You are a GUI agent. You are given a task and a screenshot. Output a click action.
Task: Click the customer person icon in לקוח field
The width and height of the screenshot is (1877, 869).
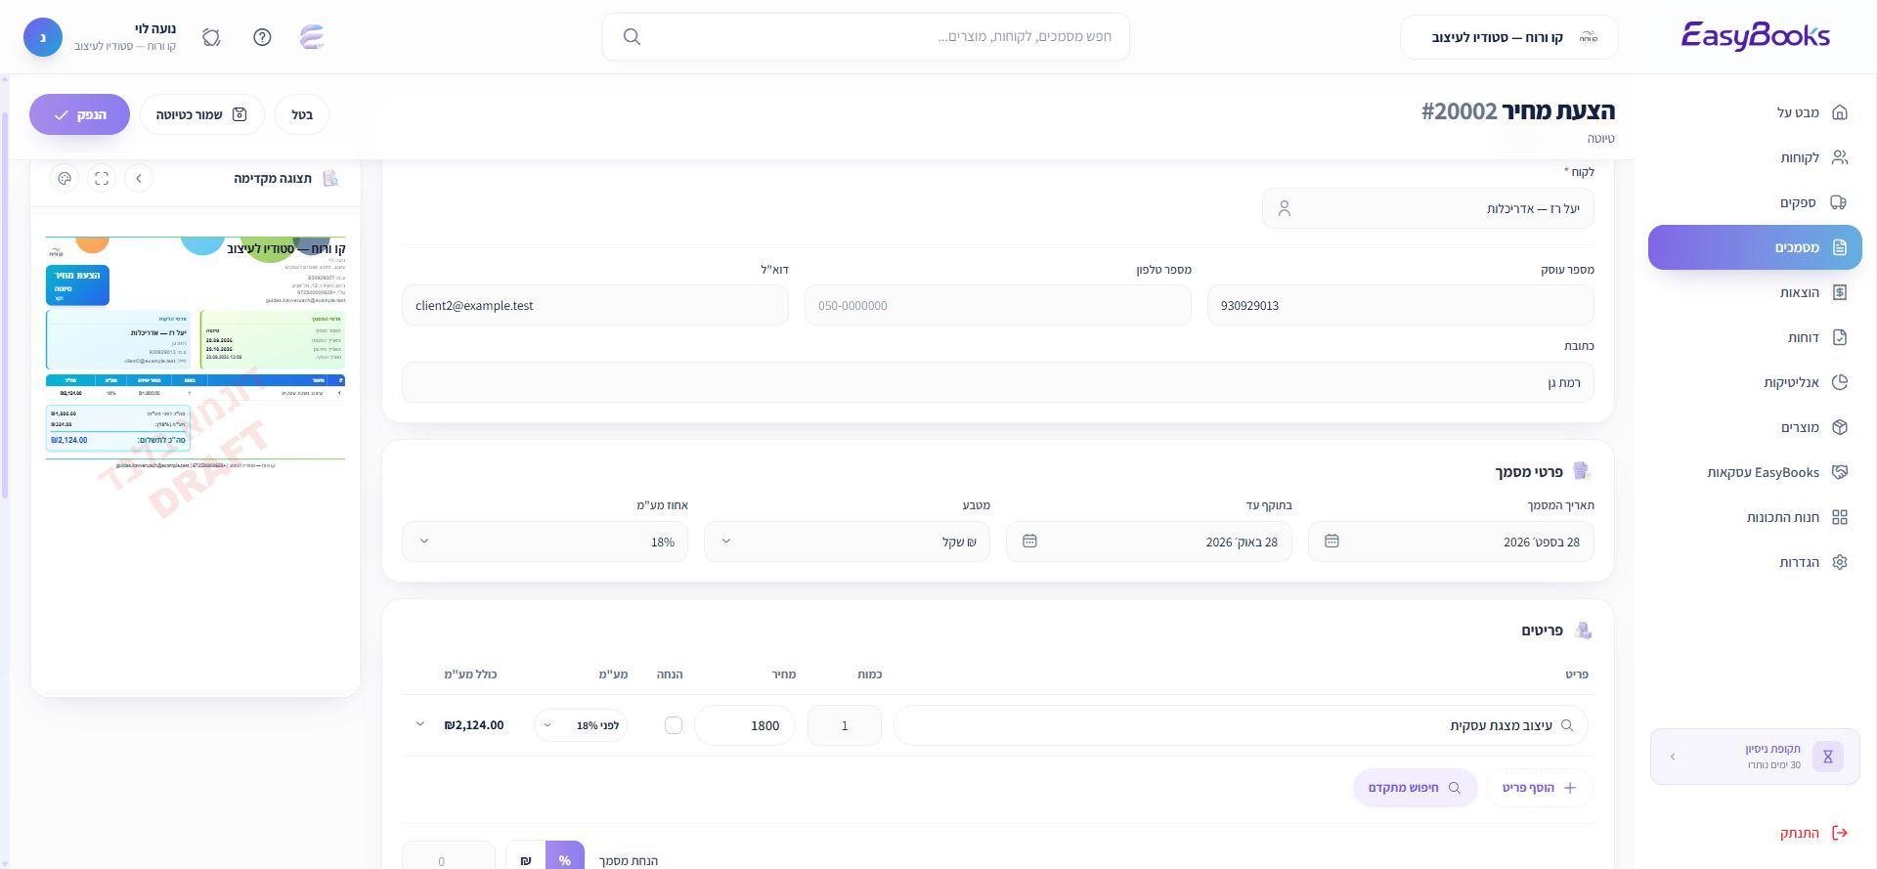coord(1285,208)
